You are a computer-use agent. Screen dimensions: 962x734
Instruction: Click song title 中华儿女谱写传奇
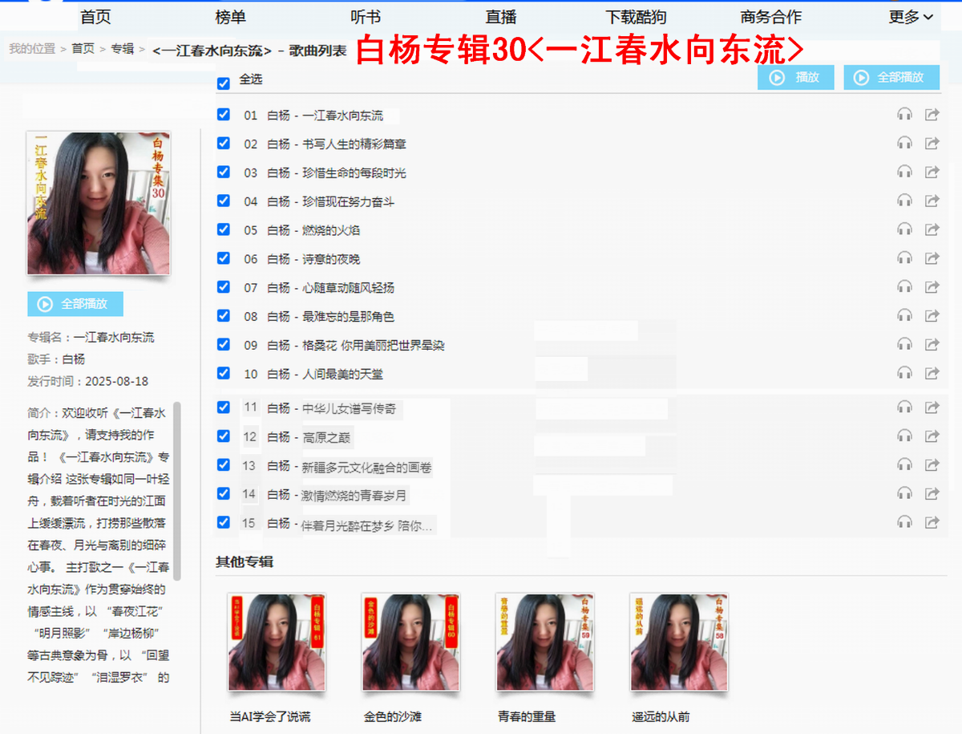point(350,408)
